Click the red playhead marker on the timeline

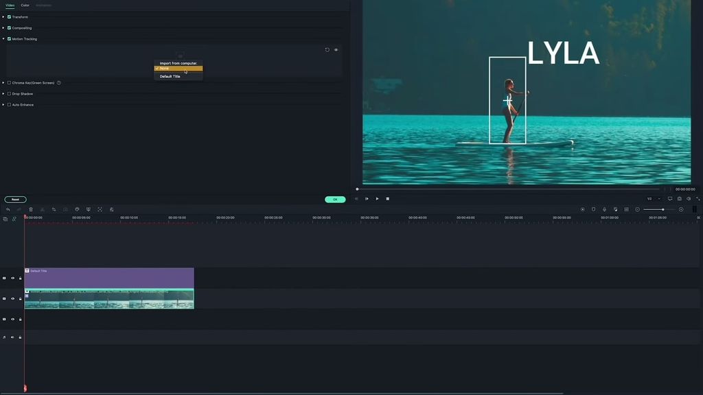[x=25, y=217]
